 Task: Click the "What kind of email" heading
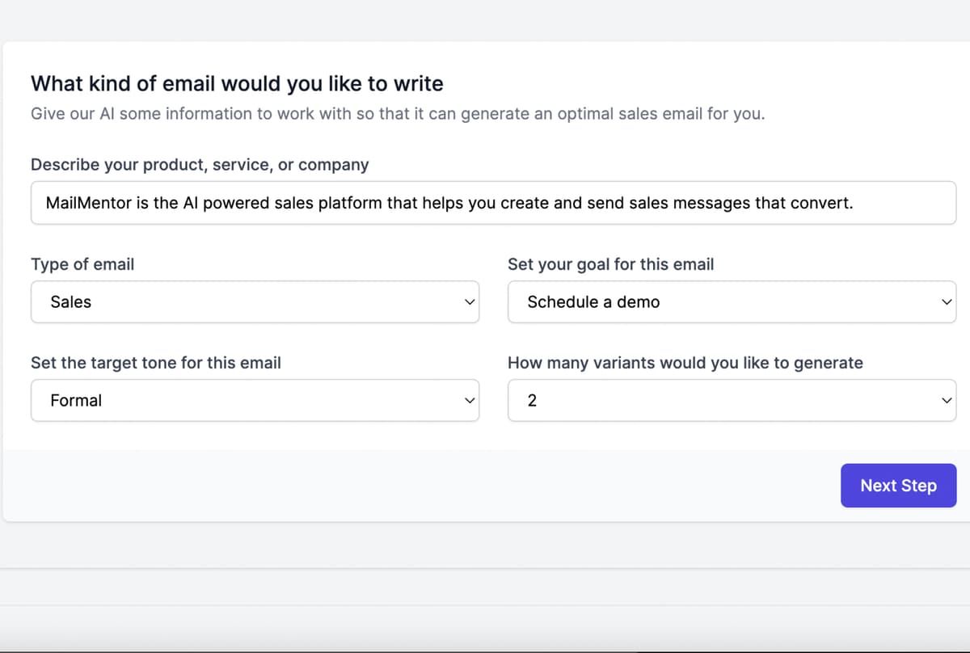237,83
